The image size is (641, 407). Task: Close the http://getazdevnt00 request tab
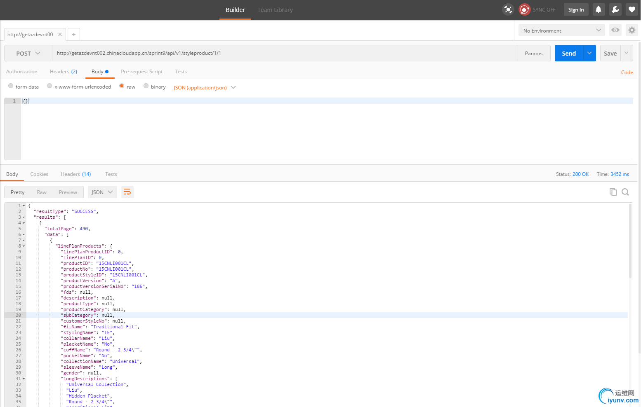click(x=60, y=35)
